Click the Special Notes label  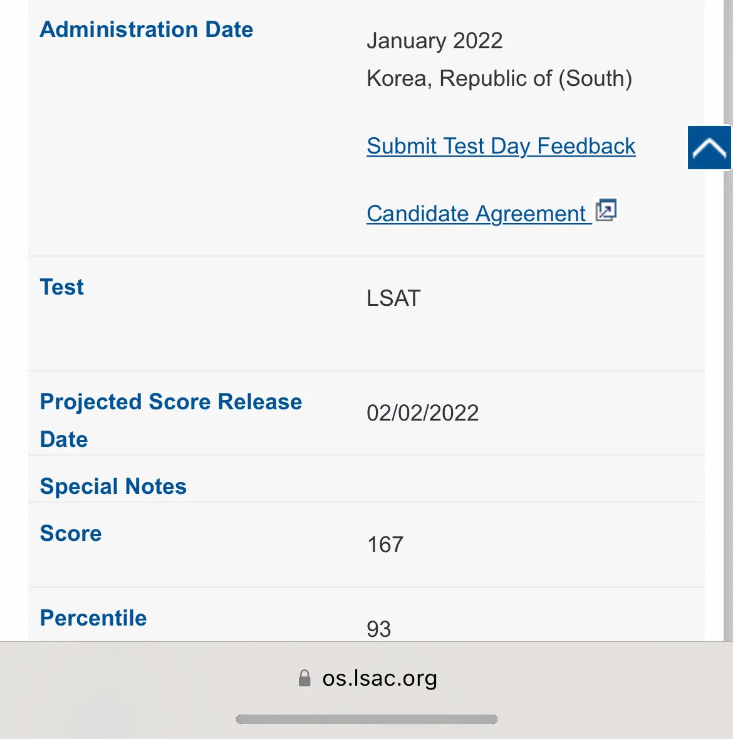[113, 486]
